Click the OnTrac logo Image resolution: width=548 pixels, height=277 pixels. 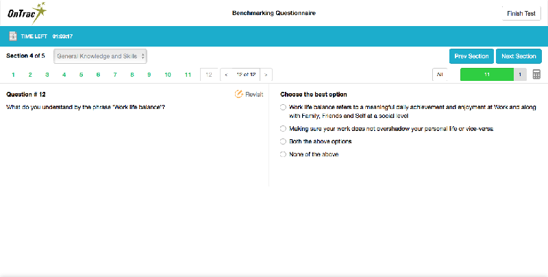pos(27,12)
